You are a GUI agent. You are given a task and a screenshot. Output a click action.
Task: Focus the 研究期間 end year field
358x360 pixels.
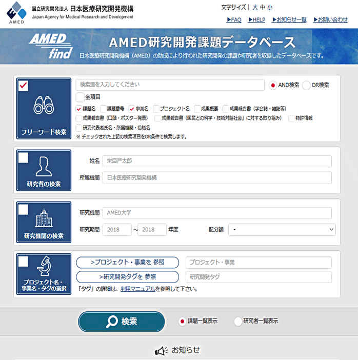pyautogui.click(x=152, y=230)
